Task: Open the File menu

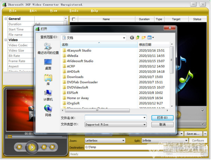Action: 13,11
